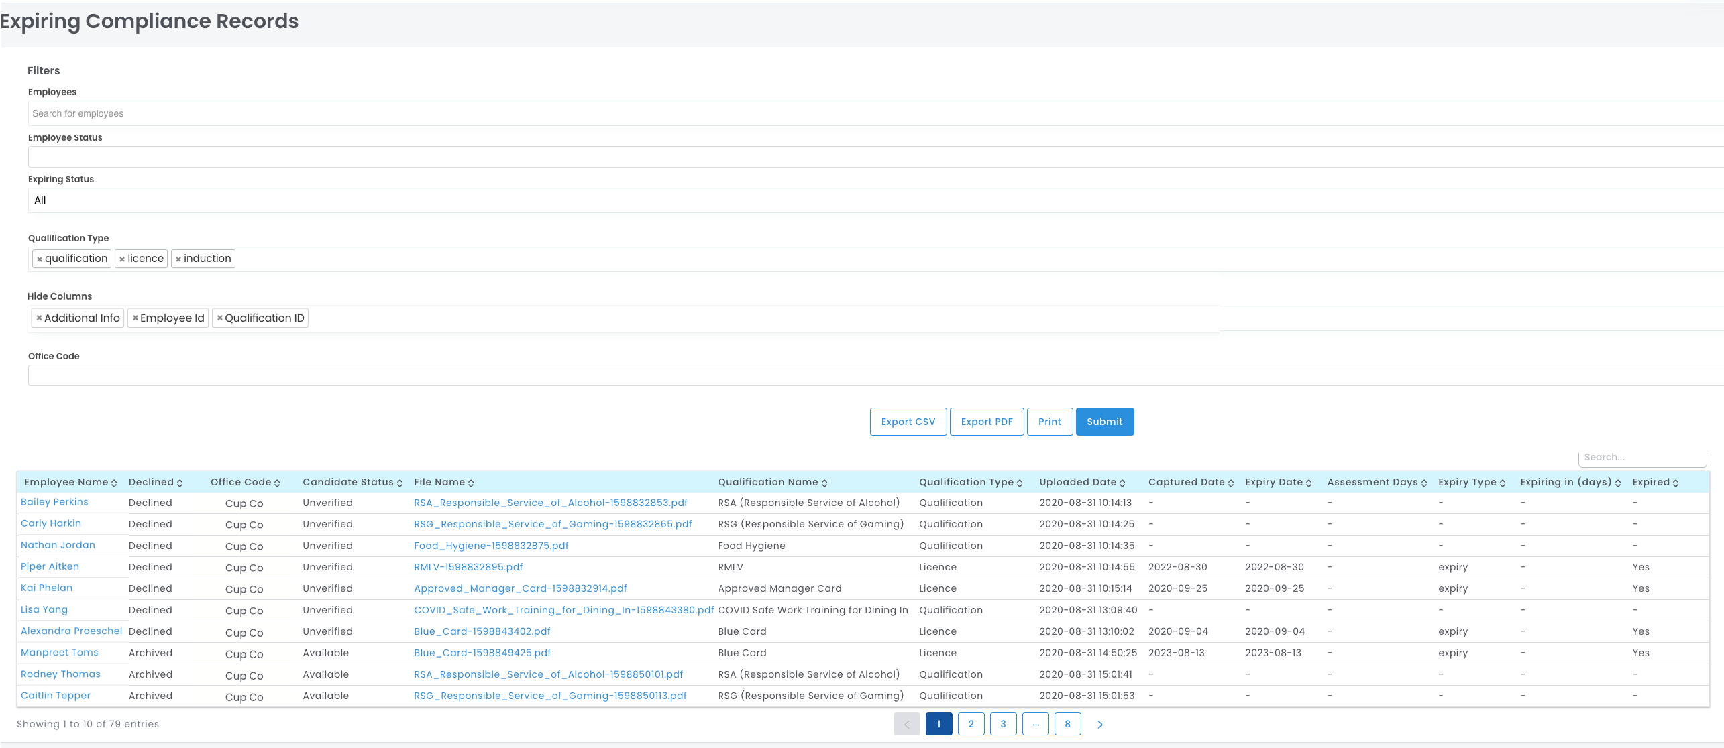Open the RMLV-1598832895.pdf file link
The width and height of the screenshot is (1724, 748).
(468, 567)
